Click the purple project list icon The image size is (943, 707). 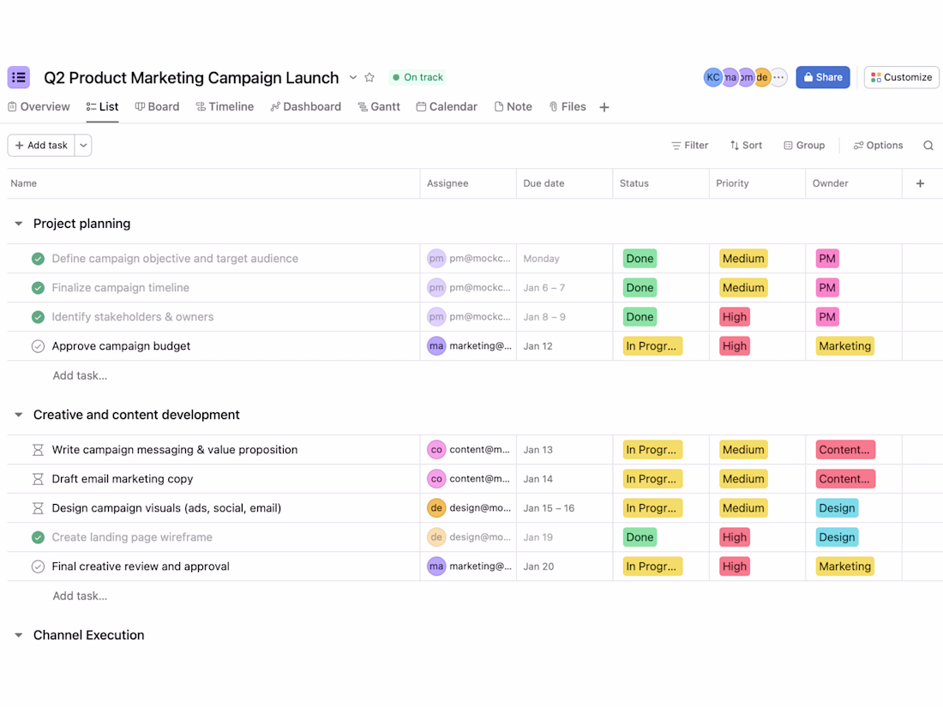(19, 77)
